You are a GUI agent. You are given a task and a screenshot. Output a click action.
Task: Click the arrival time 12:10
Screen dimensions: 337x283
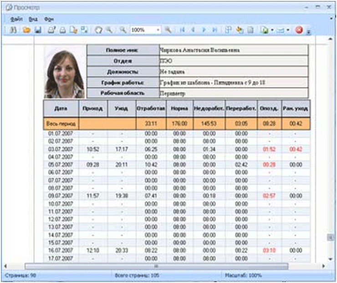click(93, 250)
